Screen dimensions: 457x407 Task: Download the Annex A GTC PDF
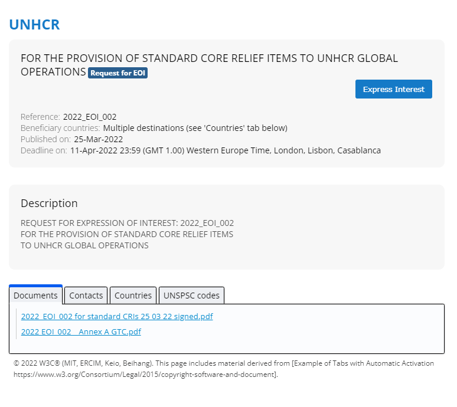pos(81,331)
